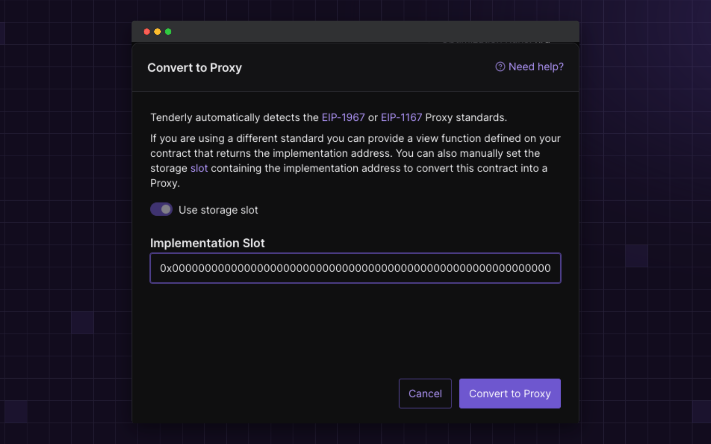The width and height of the screenshot is (711, 444).
Task: Follow the EIP-1167 link
Action: point(401,118)
